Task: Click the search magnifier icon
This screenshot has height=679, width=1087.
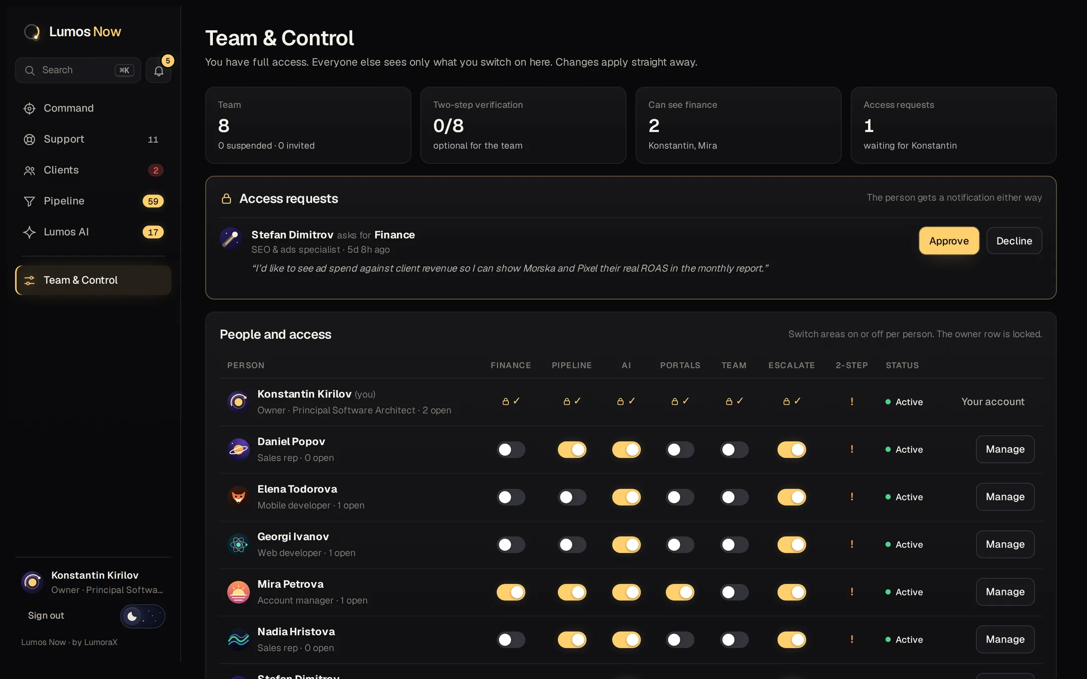Action: click(x=30, y=70)
